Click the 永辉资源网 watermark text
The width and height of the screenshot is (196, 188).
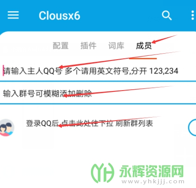151,171
